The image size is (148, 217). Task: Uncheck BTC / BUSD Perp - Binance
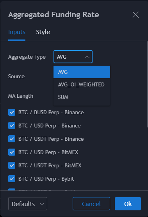point(12,112)
